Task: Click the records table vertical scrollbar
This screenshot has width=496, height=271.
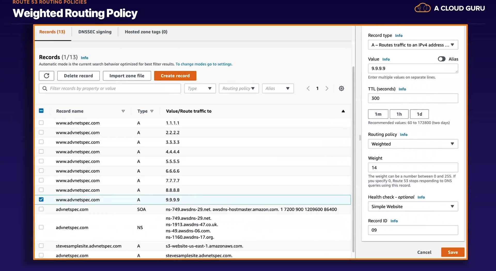Action: [x=353, y=159]
